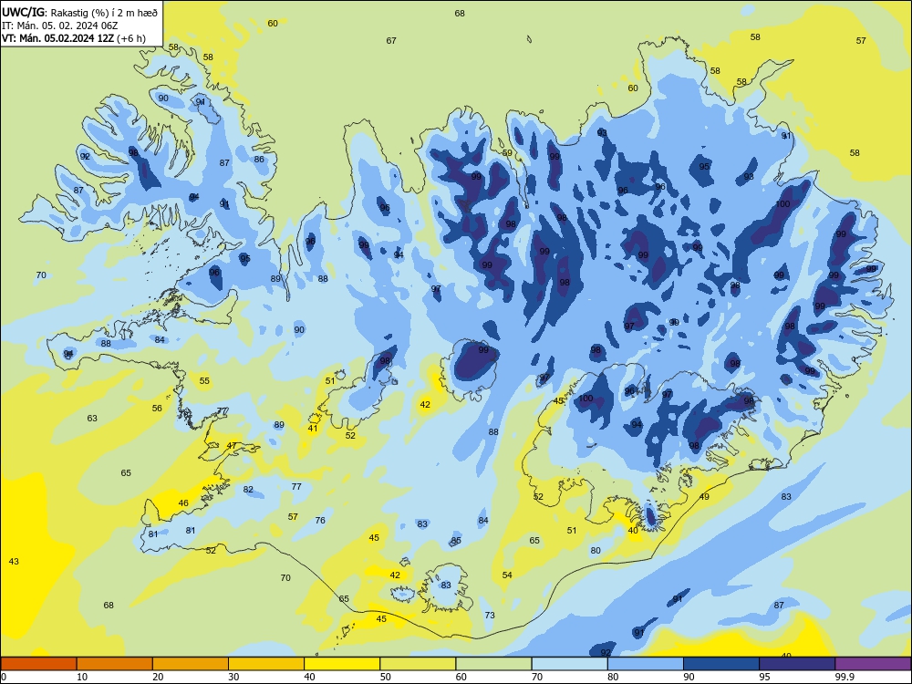Click the 60–70 light green legend swatch
Screen dimensions: 912x684
point(493,664)
